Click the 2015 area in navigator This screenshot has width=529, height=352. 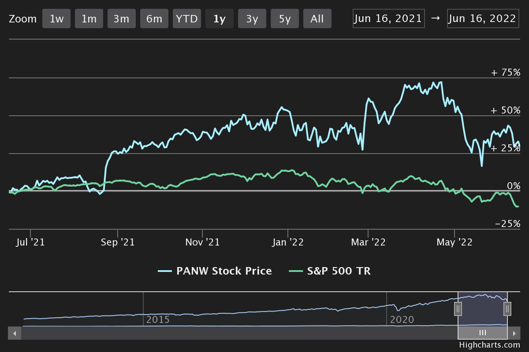click(x=158, y=319)
